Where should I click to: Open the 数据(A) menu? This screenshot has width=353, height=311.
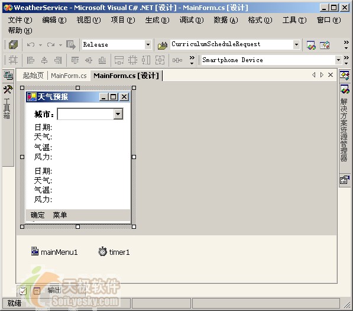tap(226, 20)
